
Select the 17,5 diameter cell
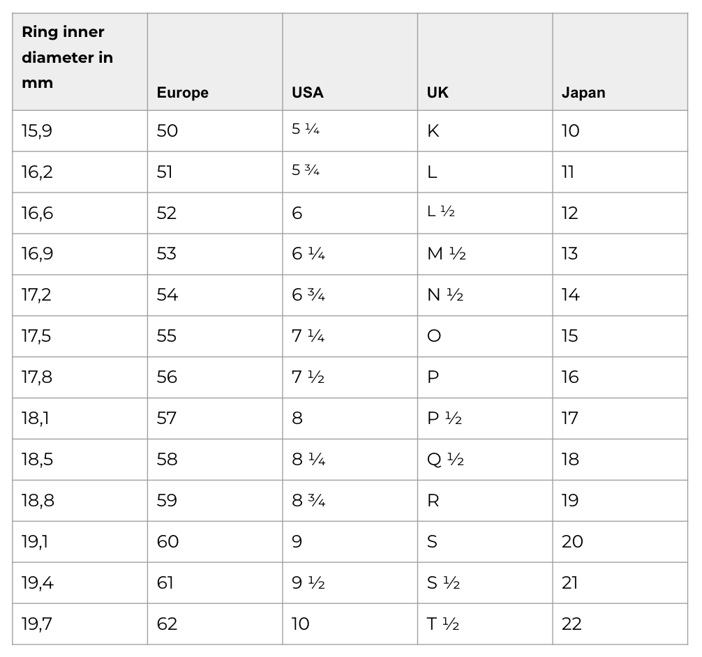click(36, 336)
